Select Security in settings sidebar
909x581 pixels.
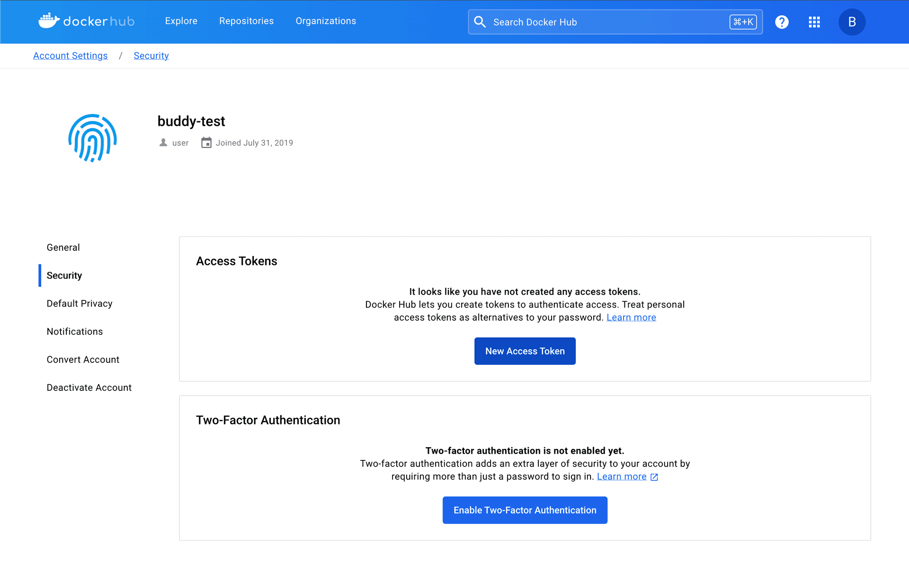[x=64, y=275]
